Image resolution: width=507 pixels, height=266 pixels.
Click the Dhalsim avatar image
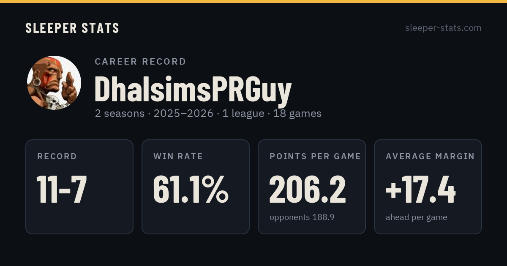pyautogui.click(x=54, y=83)
